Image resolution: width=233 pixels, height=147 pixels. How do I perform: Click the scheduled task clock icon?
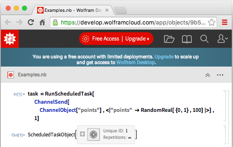[x=93, y=134]
